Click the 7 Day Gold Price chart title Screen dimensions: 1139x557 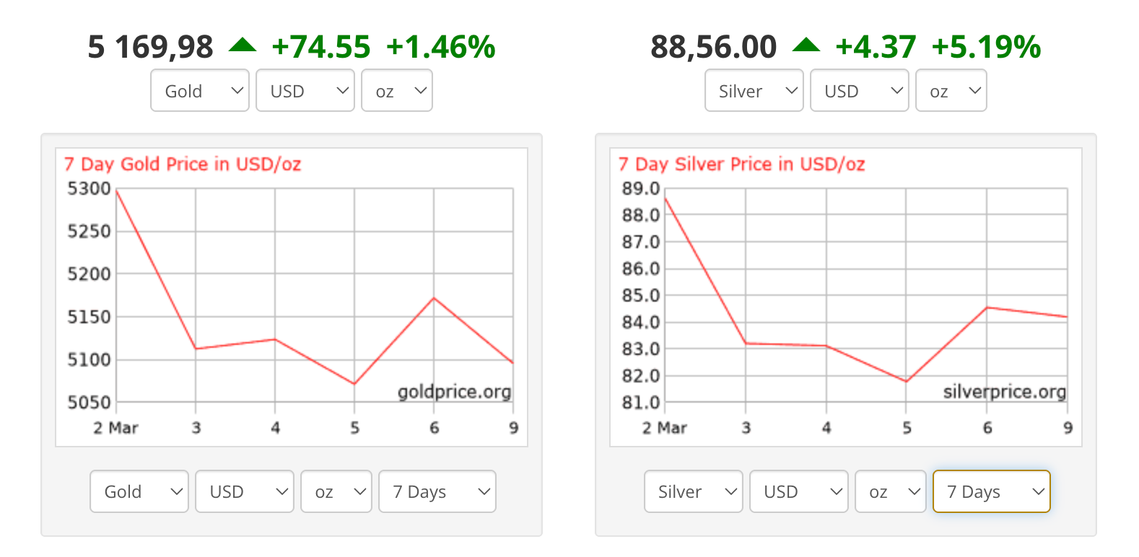point(183,165)
